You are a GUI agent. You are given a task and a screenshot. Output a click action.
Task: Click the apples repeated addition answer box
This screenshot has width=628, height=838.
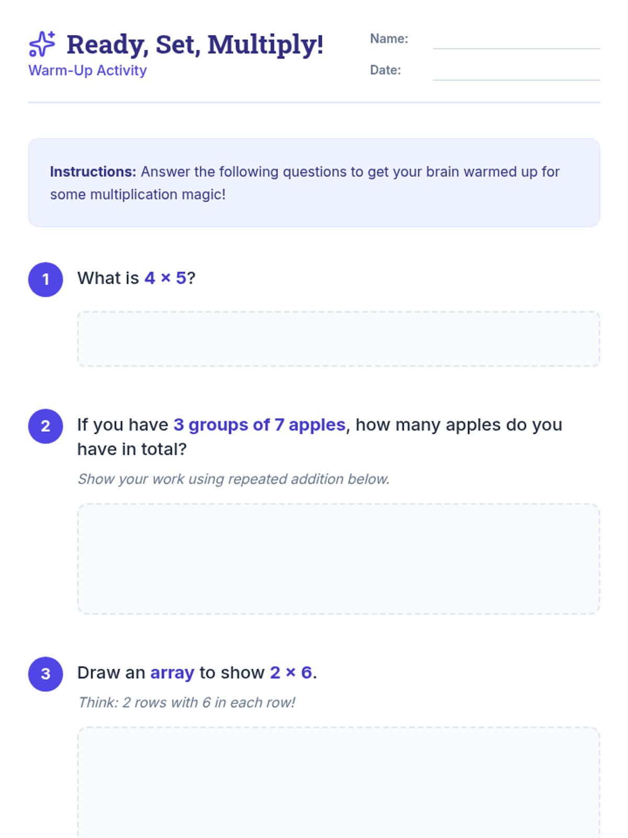pyautogui.click(x=338, y=558)
